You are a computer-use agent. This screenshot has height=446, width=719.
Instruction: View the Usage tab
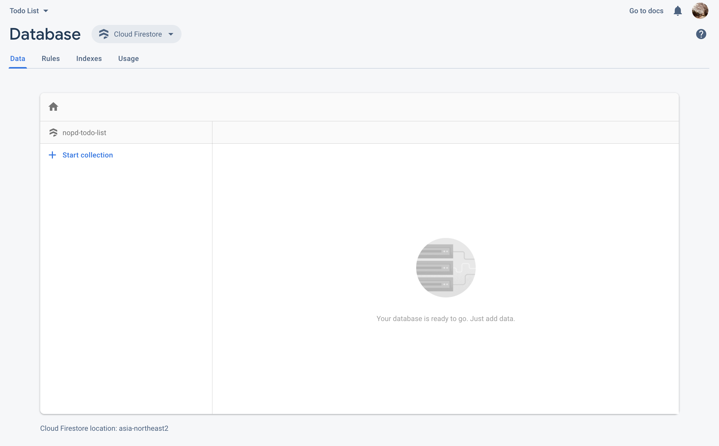point(128,59)
